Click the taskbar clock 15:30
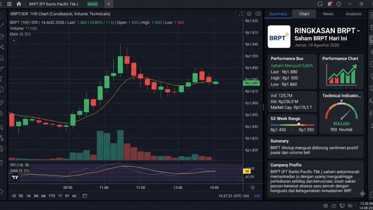The width and height of the screenshot is (373, 210). click(x=366, y=203)
